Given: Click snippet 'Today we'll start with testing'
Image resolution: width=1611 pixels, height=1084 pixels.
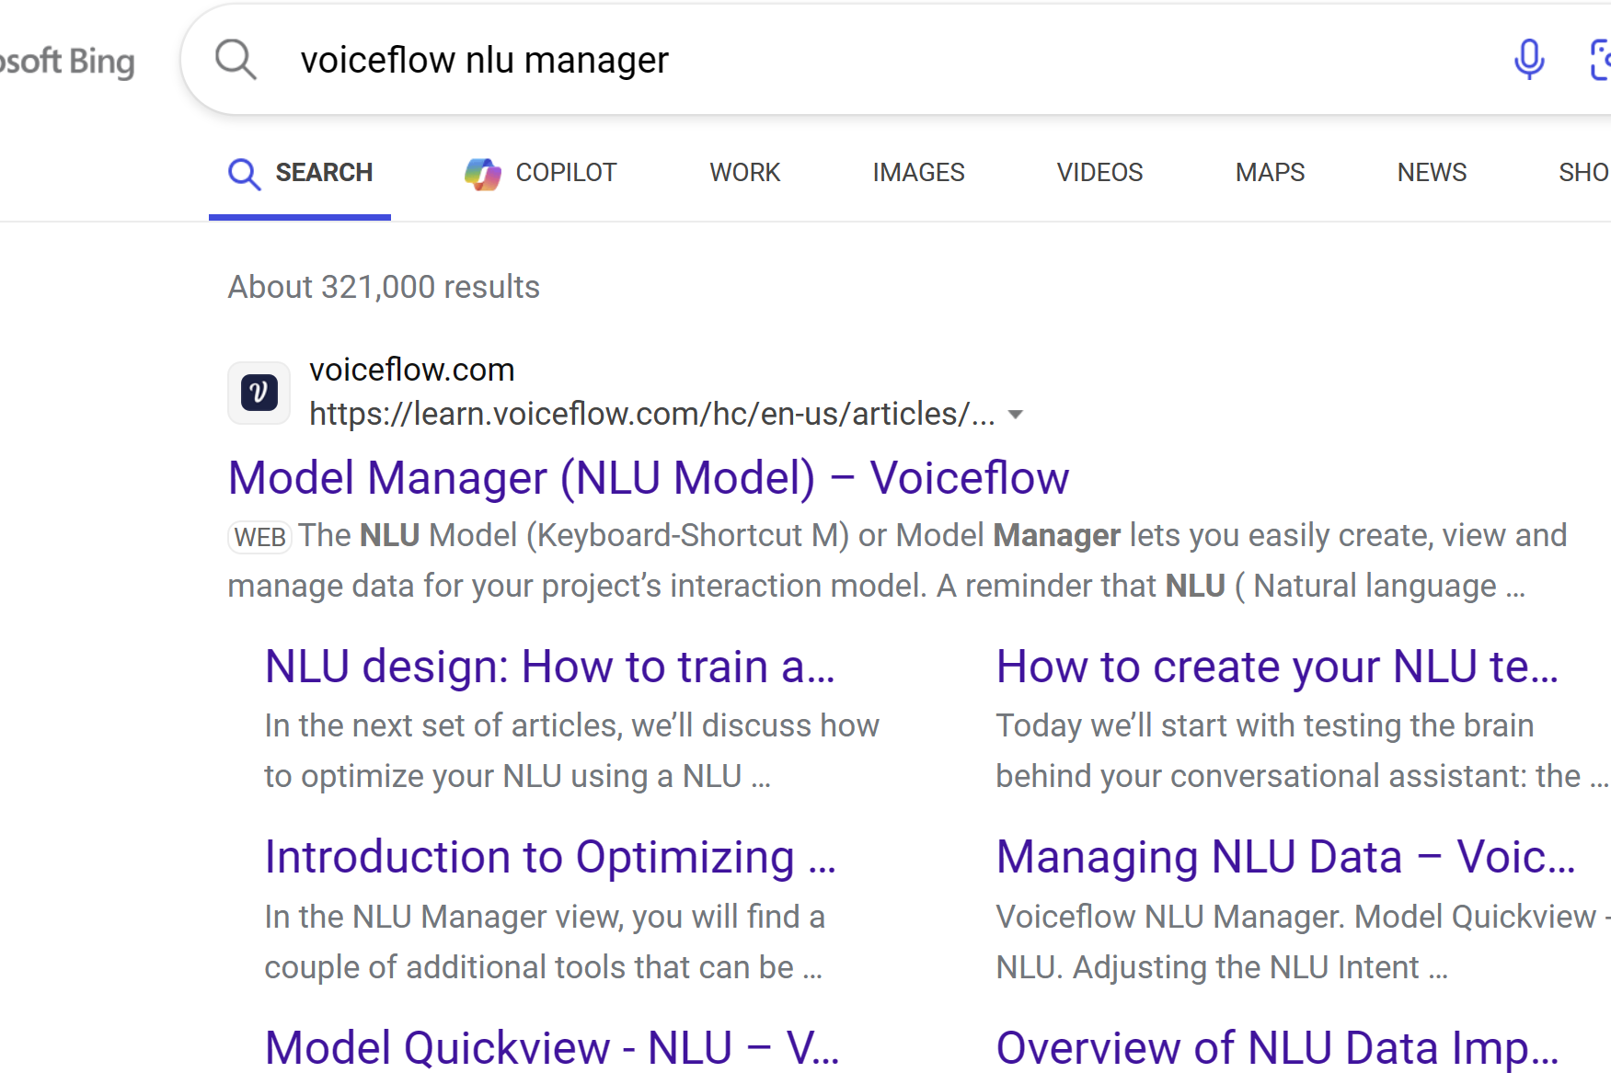Looking at the screenshot, I should coord(1303,751).
